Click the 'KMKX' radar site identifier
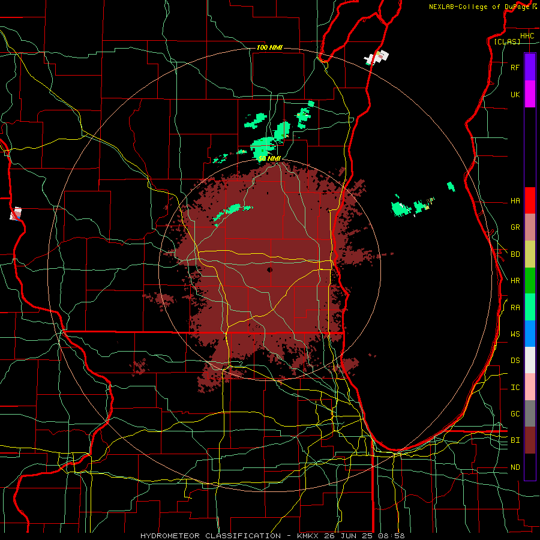Viewport: 540px width, 540px height. [308, 536]
